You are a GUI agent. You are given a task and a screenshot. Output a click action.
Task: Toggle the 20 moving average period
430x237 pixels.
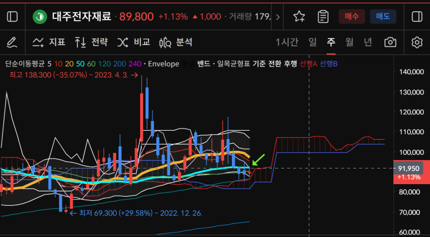point(70,64)
